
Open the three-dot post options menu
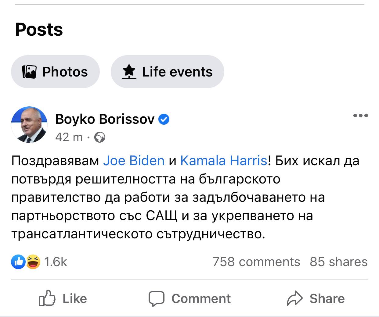360,116
